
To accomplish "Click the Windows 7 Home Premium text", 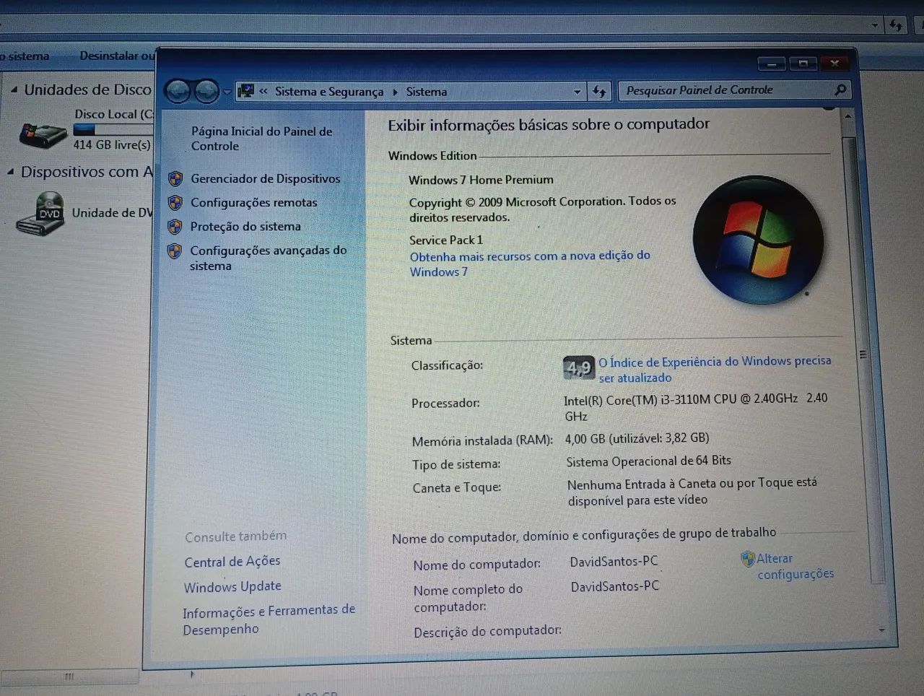I will tap(481, 180).
